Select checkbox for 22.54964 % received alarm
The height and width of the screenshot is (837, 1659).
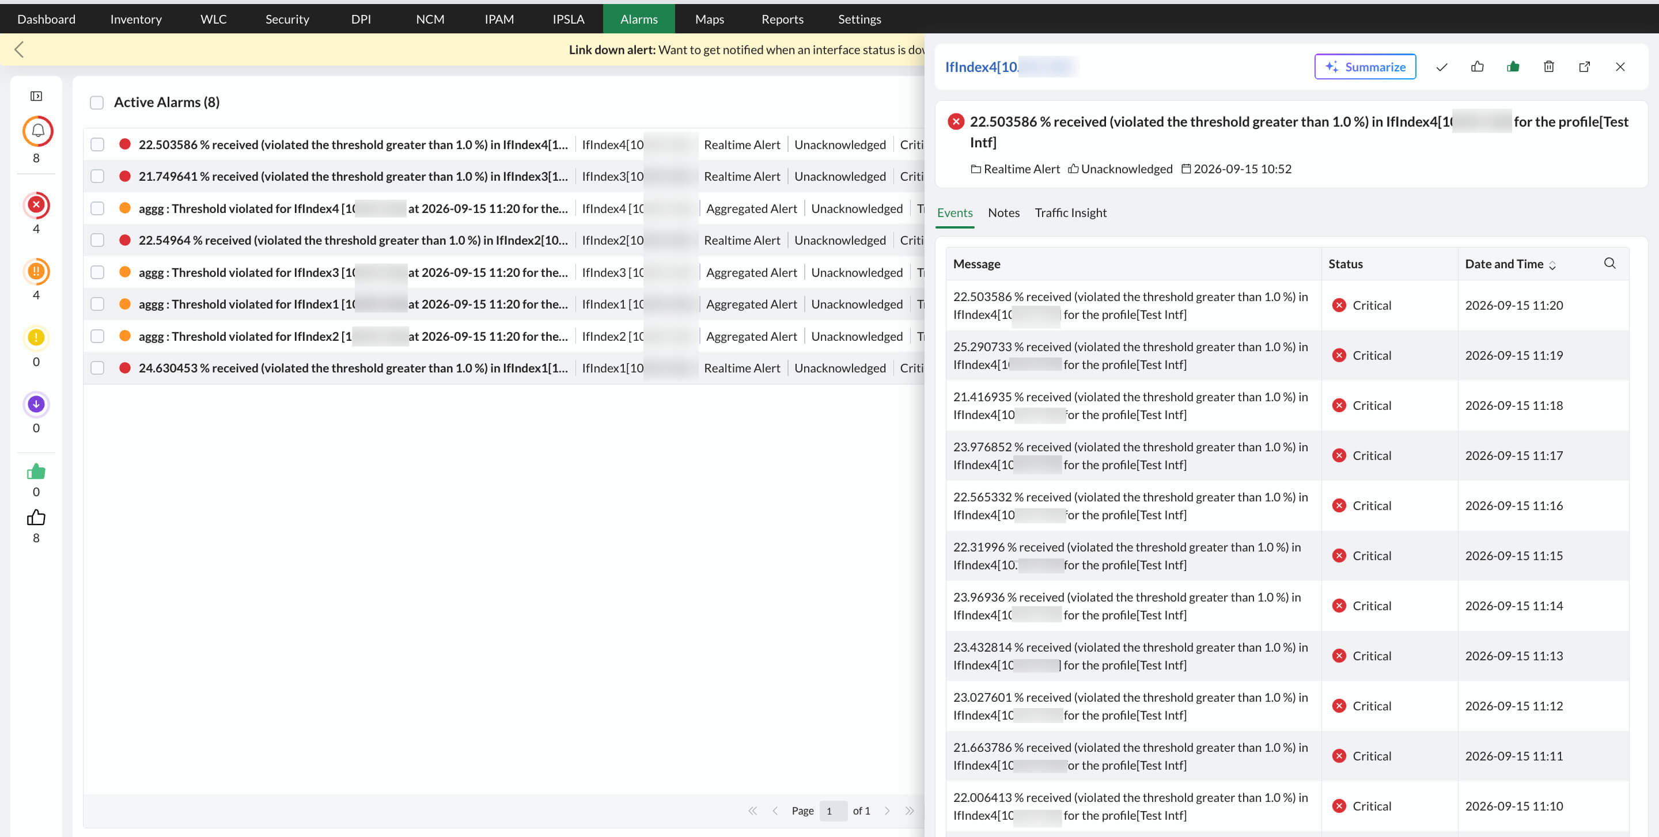point(97,240)
